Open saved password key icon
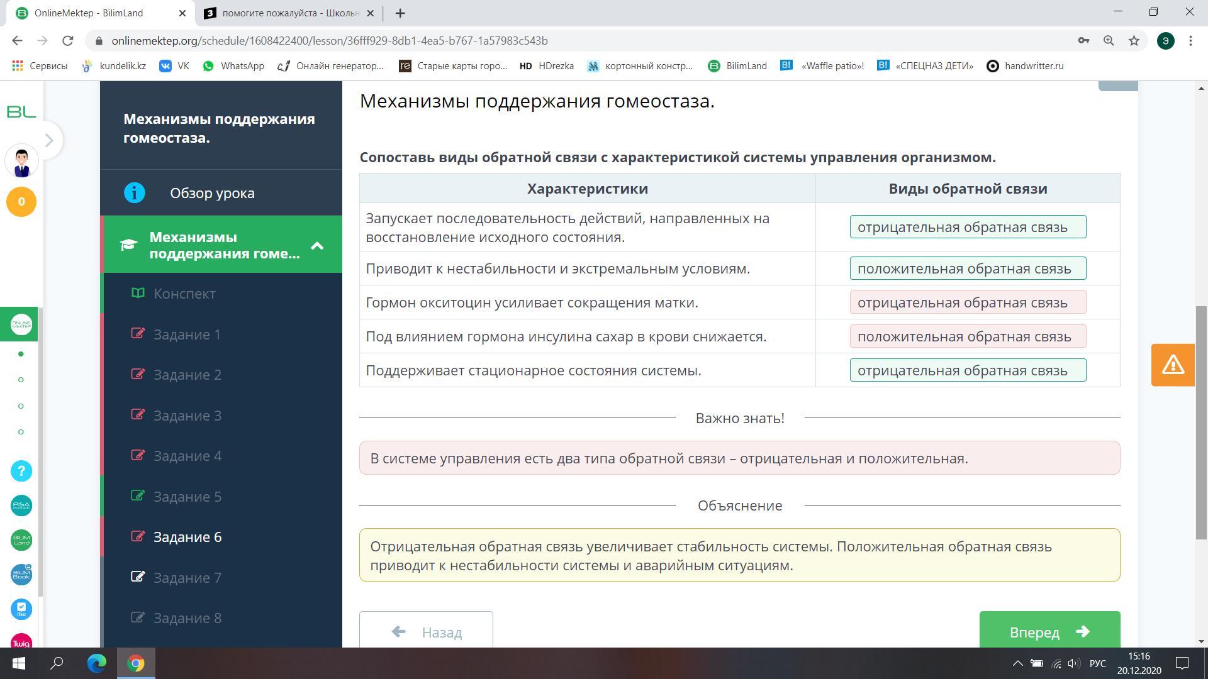 click(x=1083, y=40)
